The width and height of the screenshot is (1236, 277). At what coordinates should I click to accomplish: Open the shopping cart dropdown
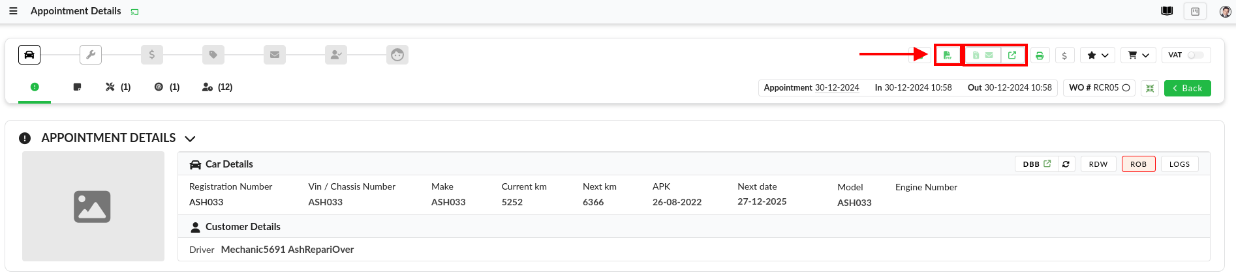click(x=1138, y=55)
